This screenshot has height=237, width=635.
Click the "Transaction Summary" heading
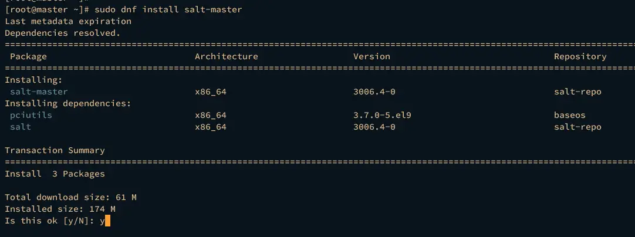coord(55,150)
